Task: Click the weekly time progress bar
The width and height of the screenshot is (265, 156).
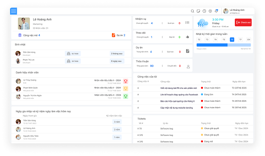Action: click(224, 45)
